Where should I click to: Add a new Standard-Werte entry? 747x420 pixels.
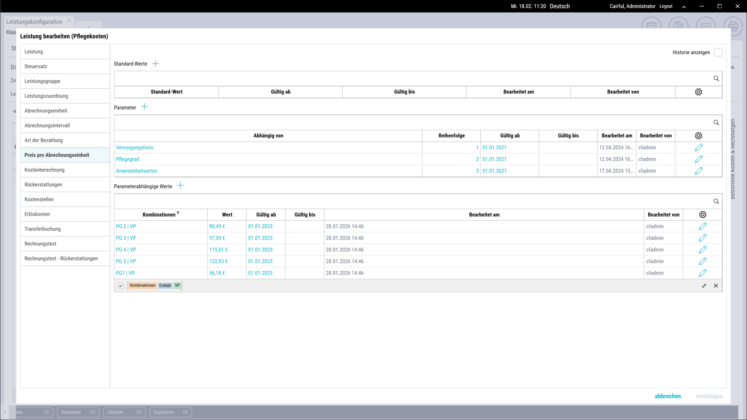coord(155,64)
